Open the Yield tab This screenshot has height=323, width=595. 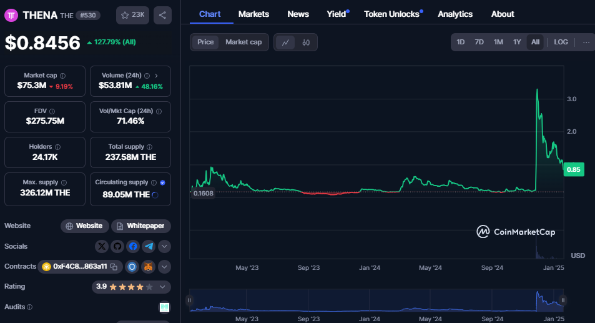pyautogui.click(x=337, y=14)
